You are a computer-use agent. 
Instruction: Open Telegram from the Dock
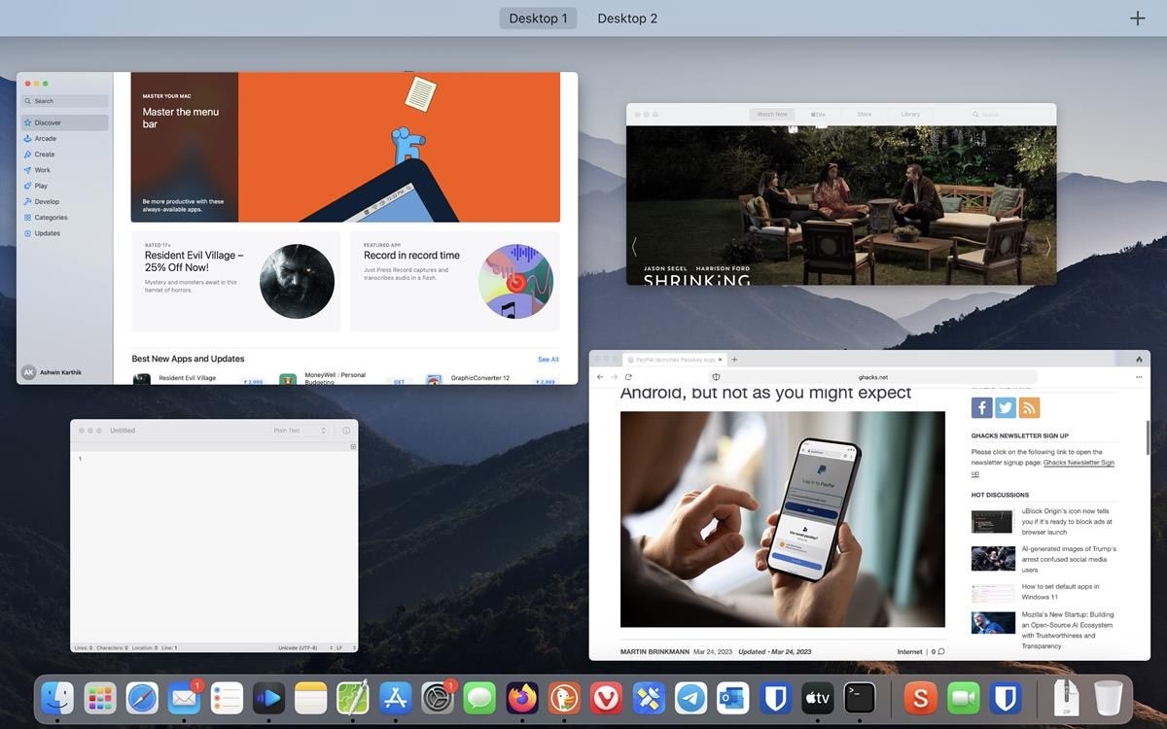click(x=691, y=697)
